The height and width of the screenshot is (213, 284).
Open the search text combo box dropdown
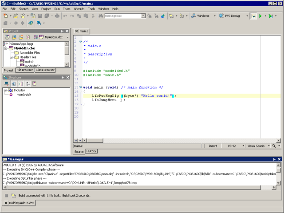click(143, 16)
